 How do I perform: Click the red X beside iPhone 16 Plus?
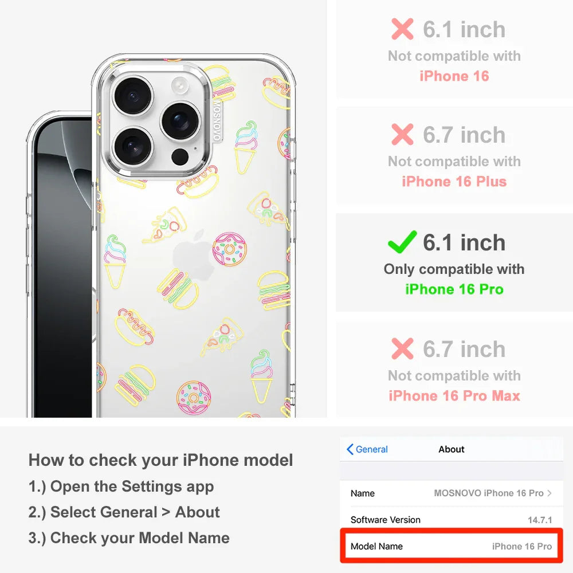click(402, 134)
